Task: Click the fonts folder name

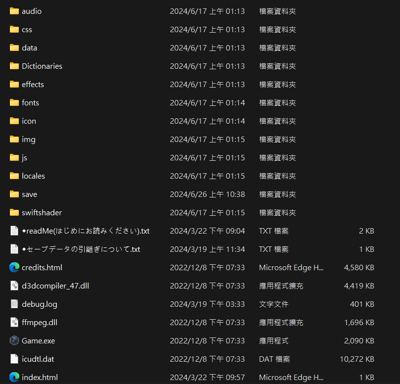Action: coord(30,102)
